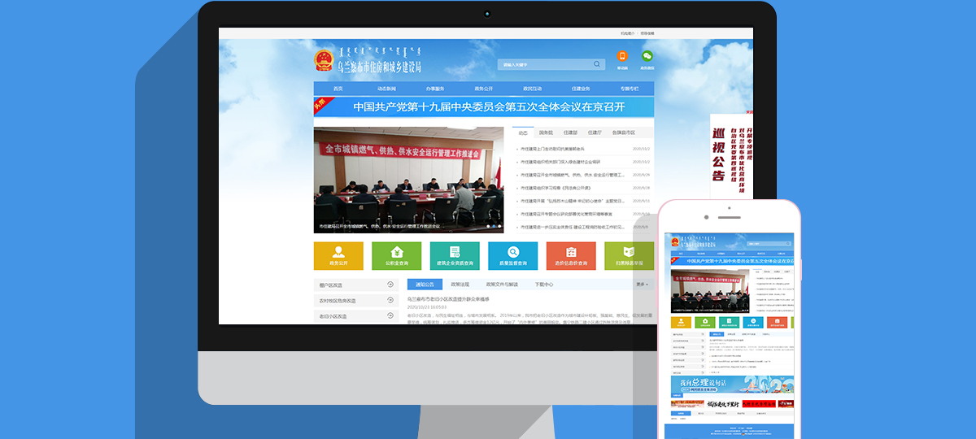The width and height of the screenshot is (976, 439).
Task: Open the 公积金查询 green tile
Action: (x=396, y=254)
